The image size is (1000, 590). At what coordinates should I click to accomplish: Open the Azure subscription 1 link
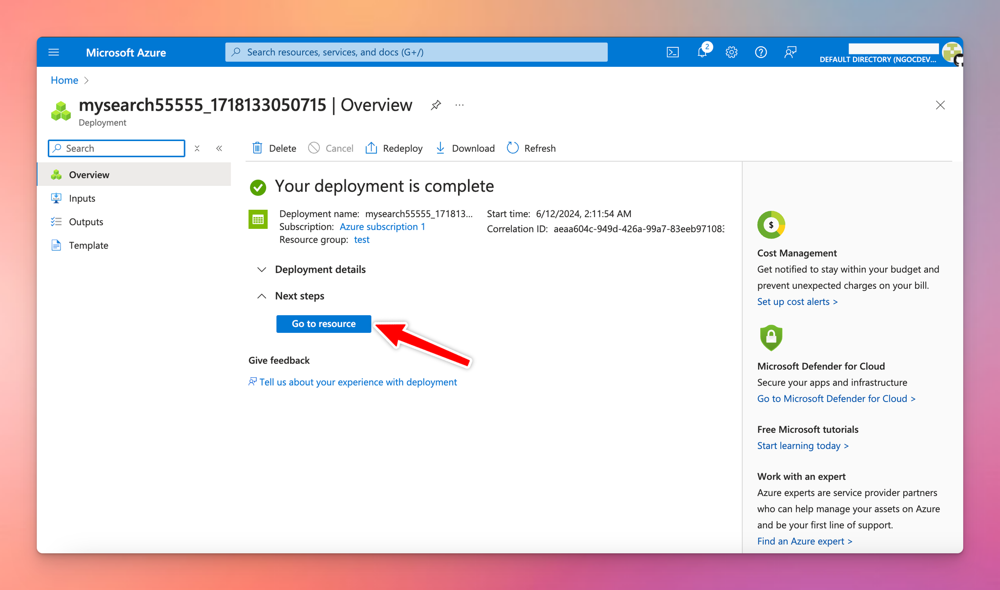point(382,226)
